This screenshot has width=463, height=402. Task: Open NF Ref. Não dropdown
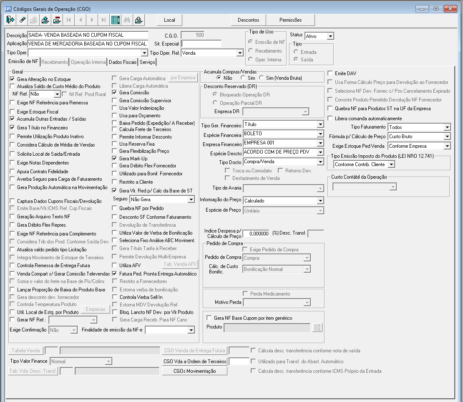point(57,94)
